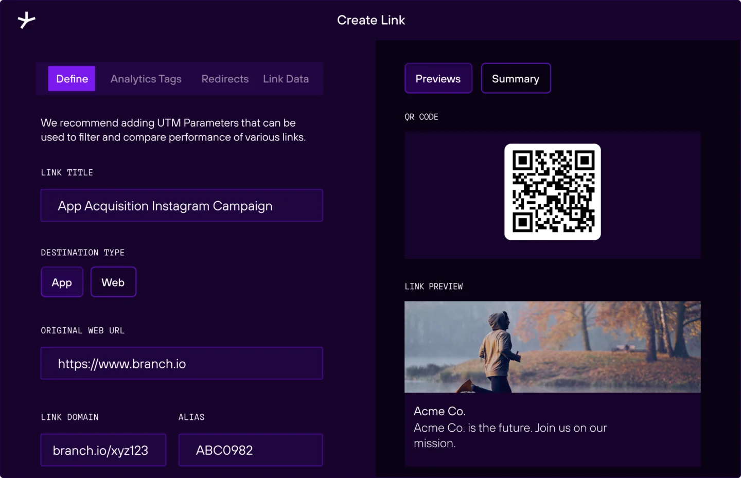Image resolution: width=741 pixels, height=478 pixels.
Task: Click the QR CODE section label
Action: click(421, 117)
